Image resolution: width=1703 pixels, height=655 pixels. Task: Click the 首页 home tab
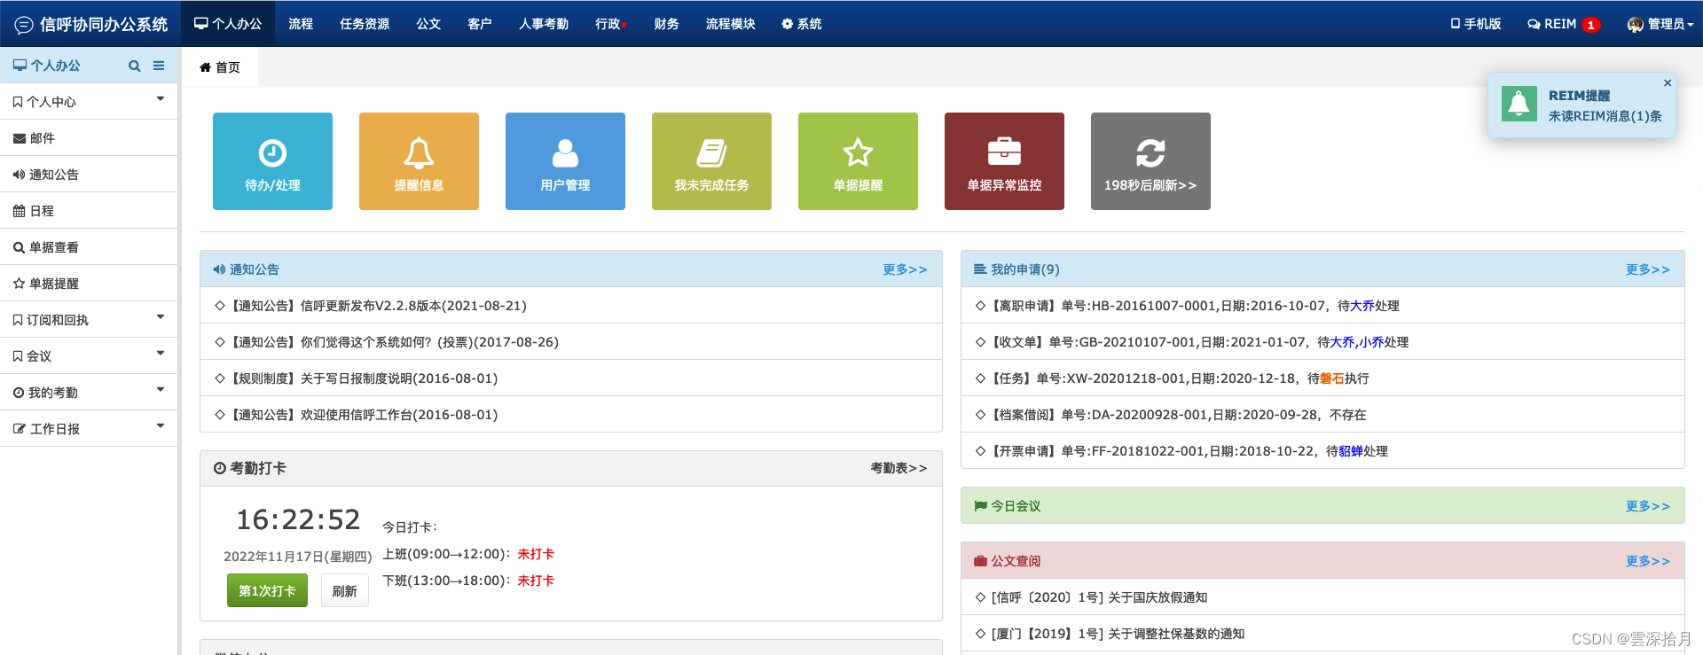(220, 67)
